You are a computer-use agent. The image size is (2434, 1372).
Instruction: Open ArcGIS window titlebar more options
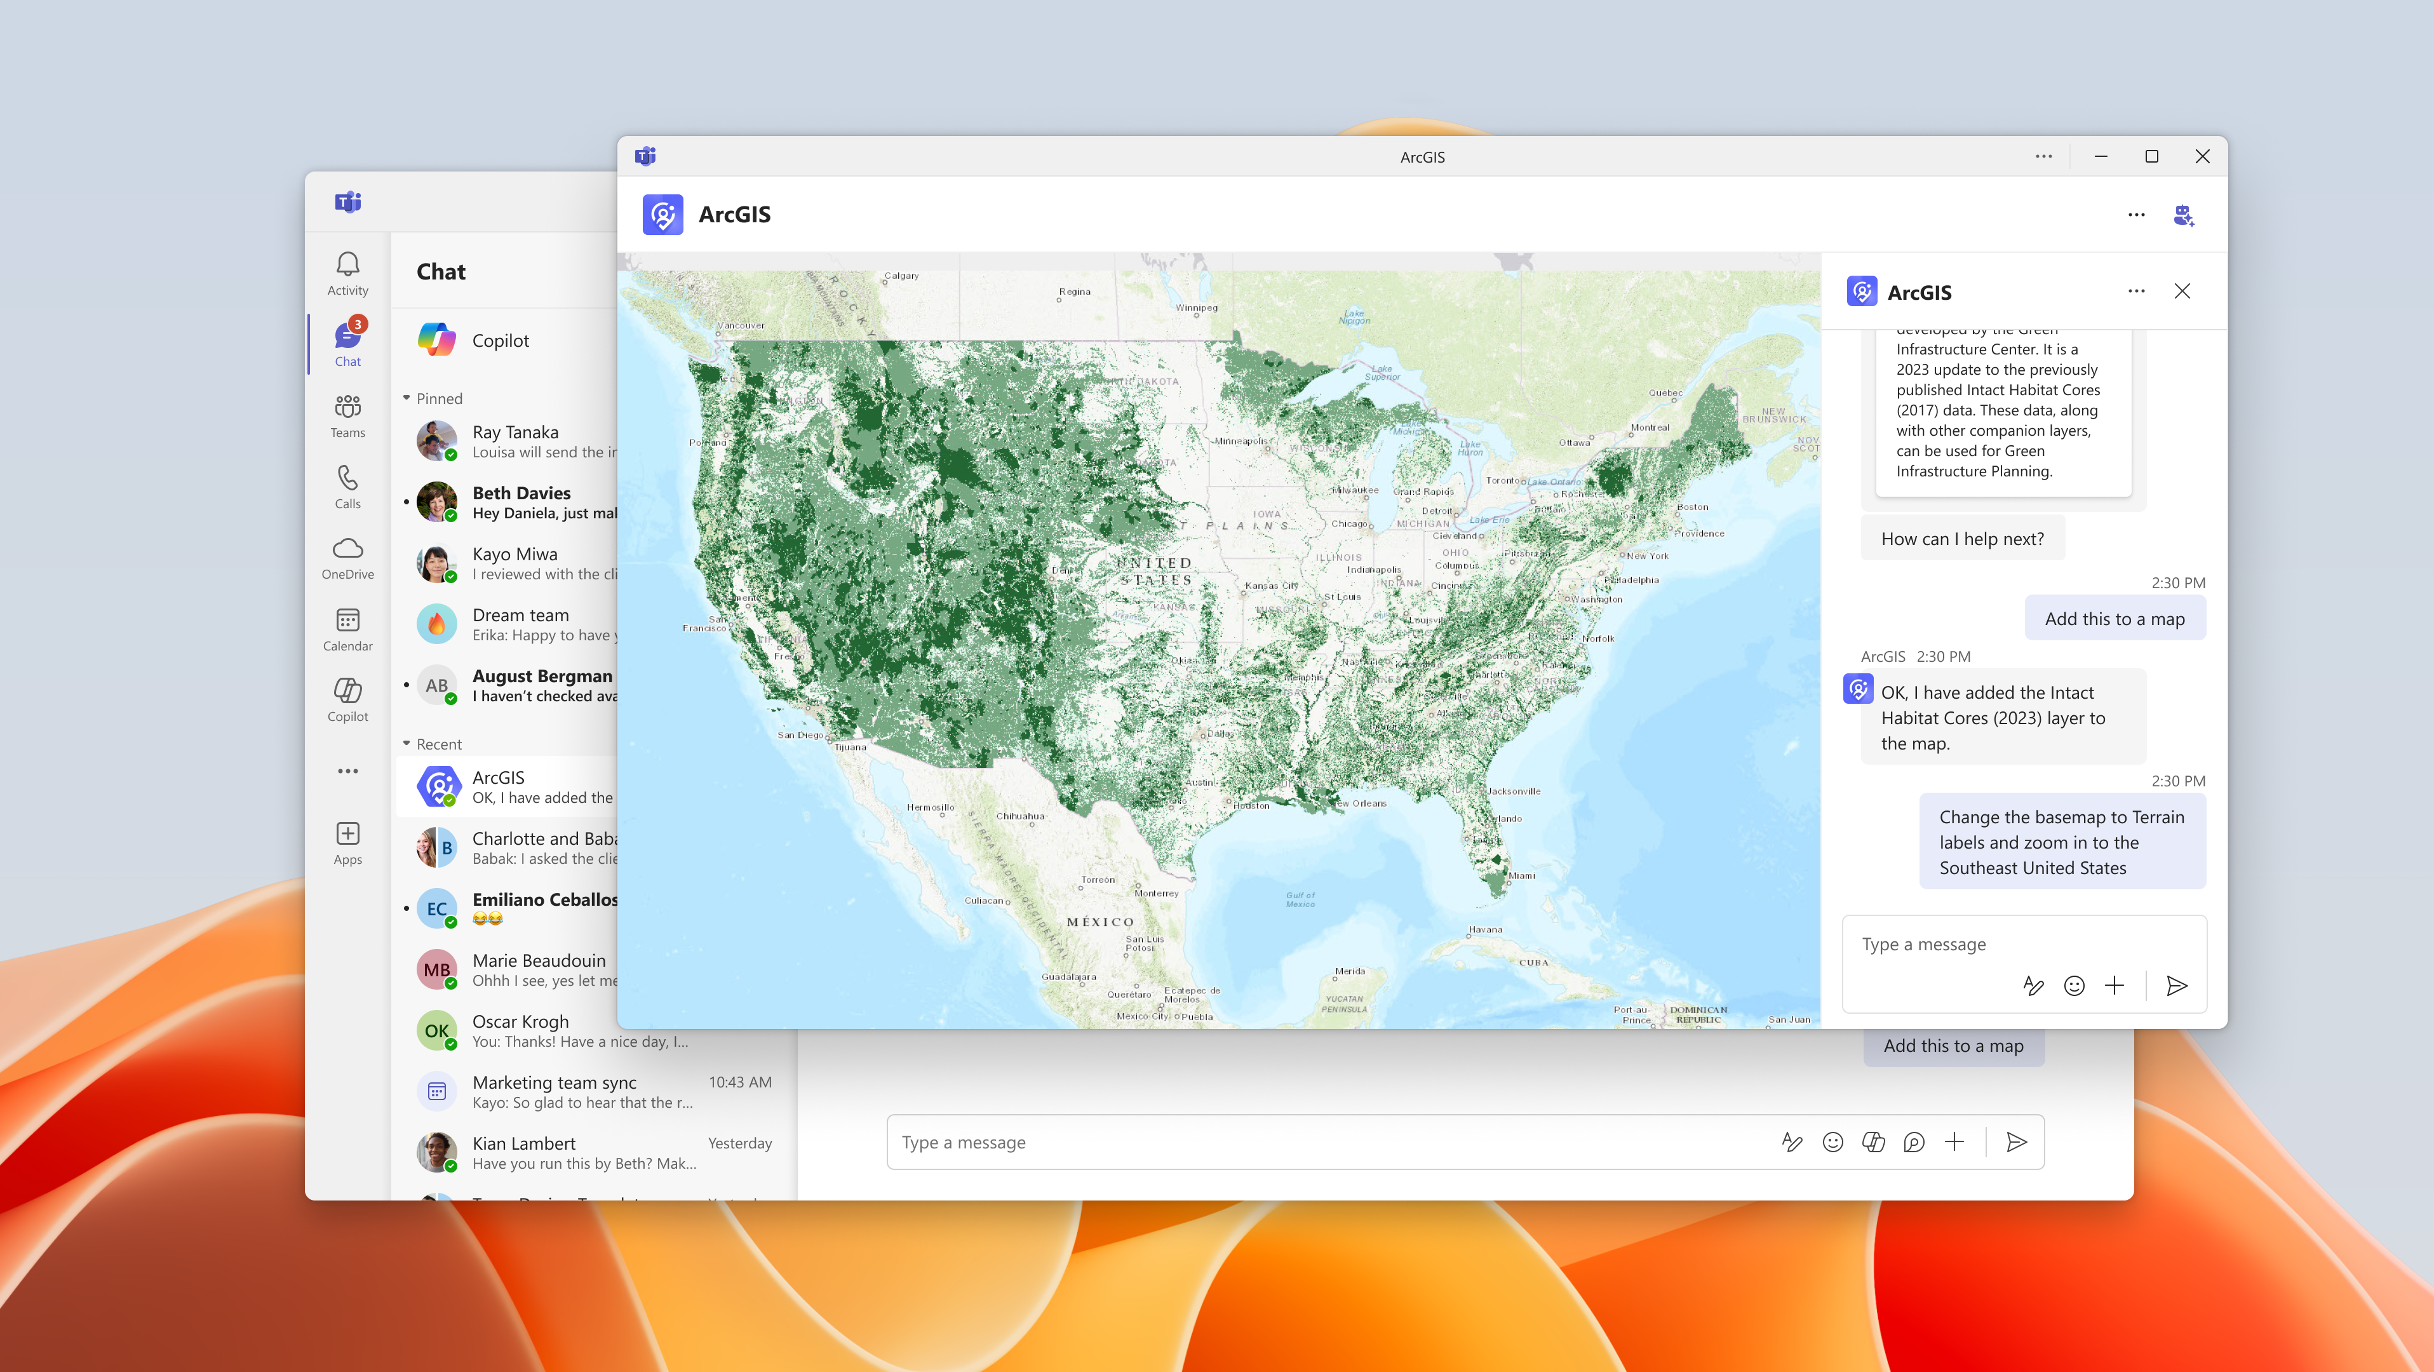[2044, 156]
